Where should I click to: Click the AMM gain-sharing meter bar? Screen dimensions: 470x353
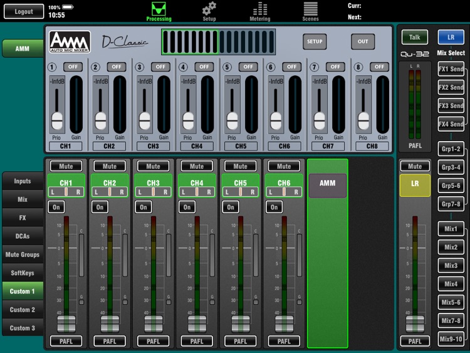218,42
